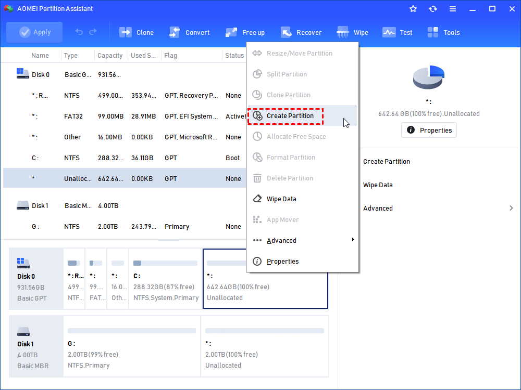Click the Properties button in right panel
Image resolution: width=521 pixels, height=390 pixels.
[x=429, y=130]
